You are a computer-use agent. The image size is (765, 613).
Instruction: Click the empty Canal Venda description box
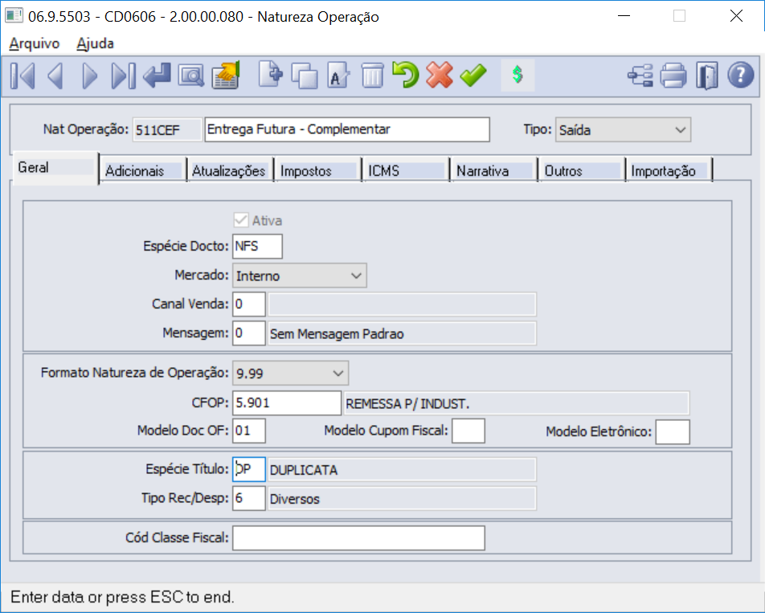click(x=402, y=304)
